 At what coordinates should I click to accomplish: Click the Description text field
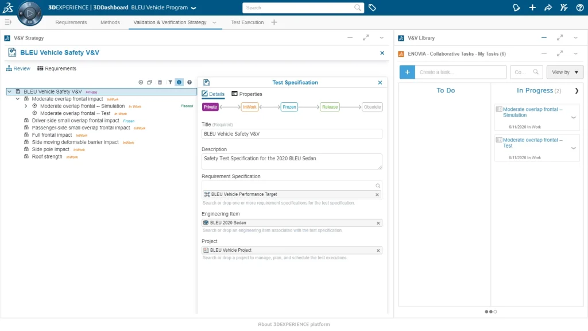click(x=292, y=161)
